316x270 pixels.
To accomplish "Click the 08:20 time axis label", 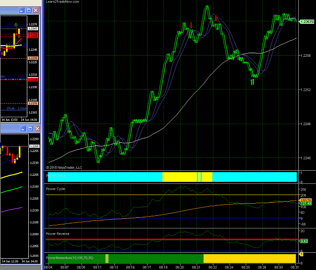I will pyautogui.click(x=180, y=267).
